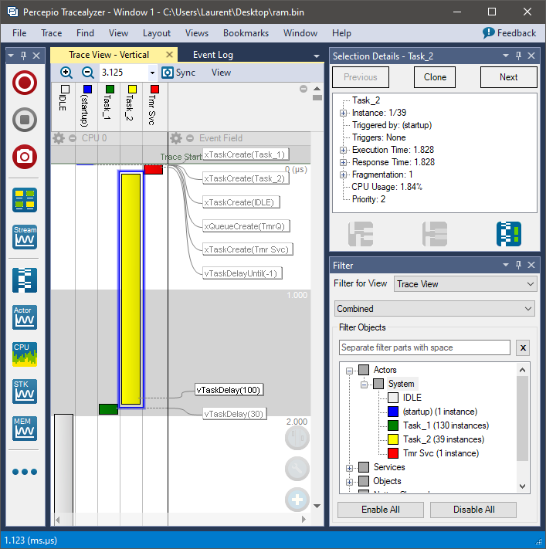Open the CPU load graph icon
This screenshot has width=546, height=549.
pos(25,354)
